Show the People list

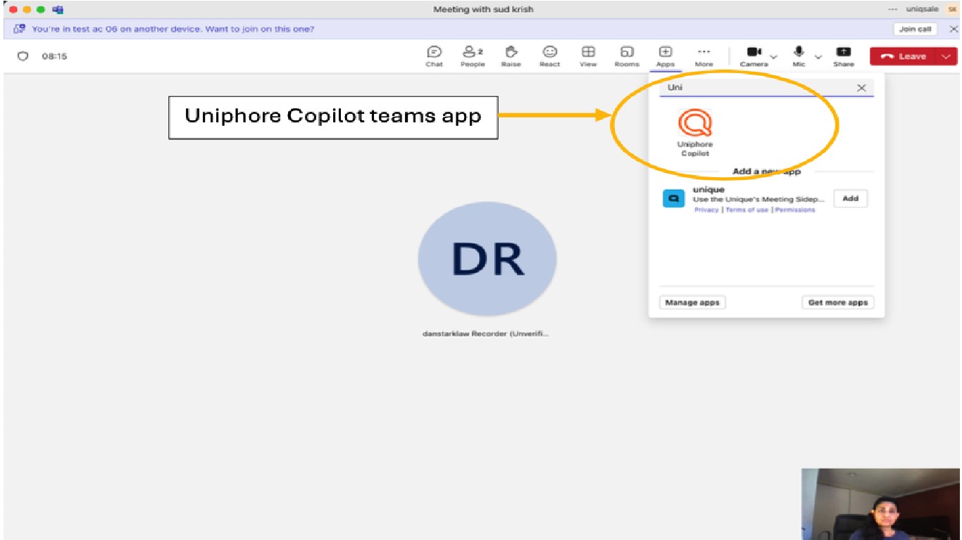(x=473, y=56)
